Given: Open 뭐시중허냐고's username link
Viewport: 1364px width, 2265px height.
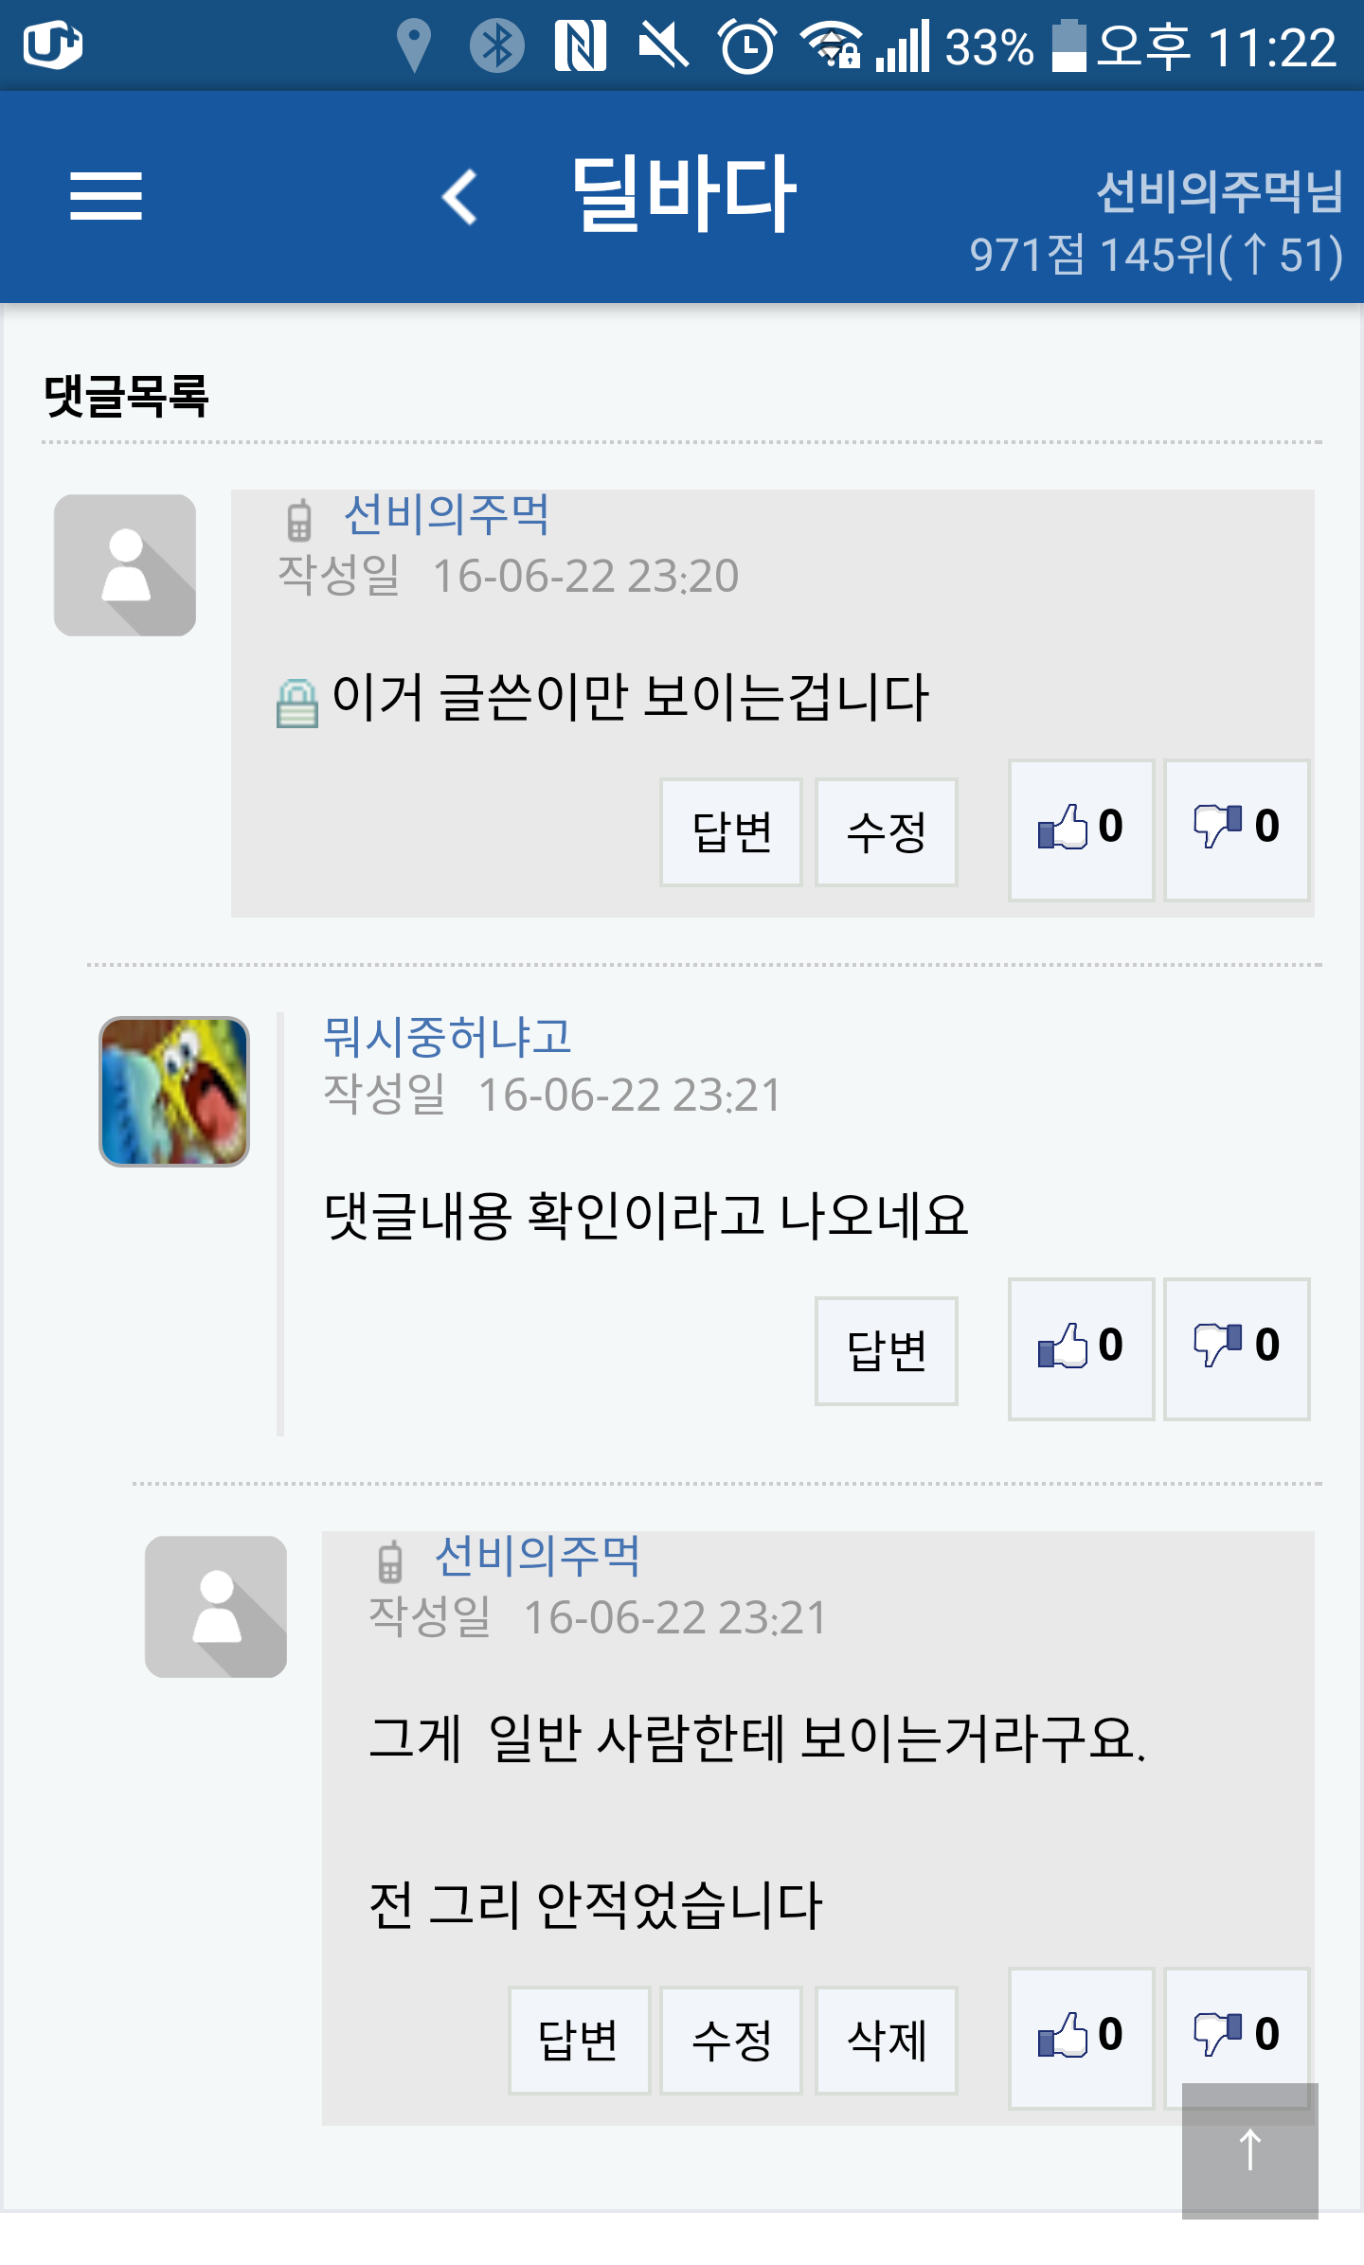Looking at the screenshot, I should coord(447,1037).
